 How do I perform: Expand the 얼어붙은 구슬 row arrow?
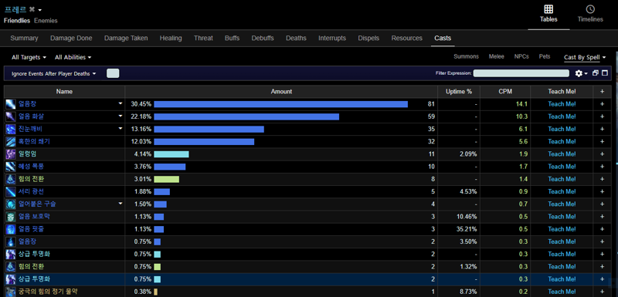click(x=121, y=204)
